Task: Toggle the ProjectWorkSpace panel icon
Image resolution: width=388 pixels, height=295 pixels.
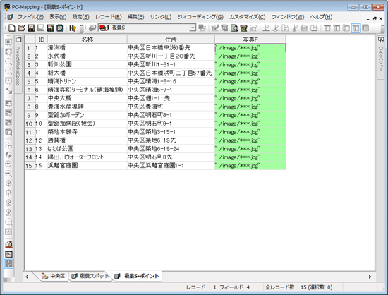Action: point(18,40)
